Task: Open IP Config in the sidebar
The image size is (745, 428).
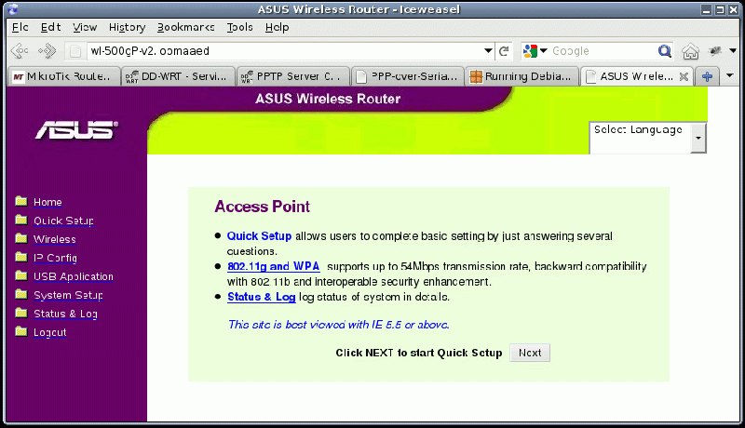Action: 55,258
